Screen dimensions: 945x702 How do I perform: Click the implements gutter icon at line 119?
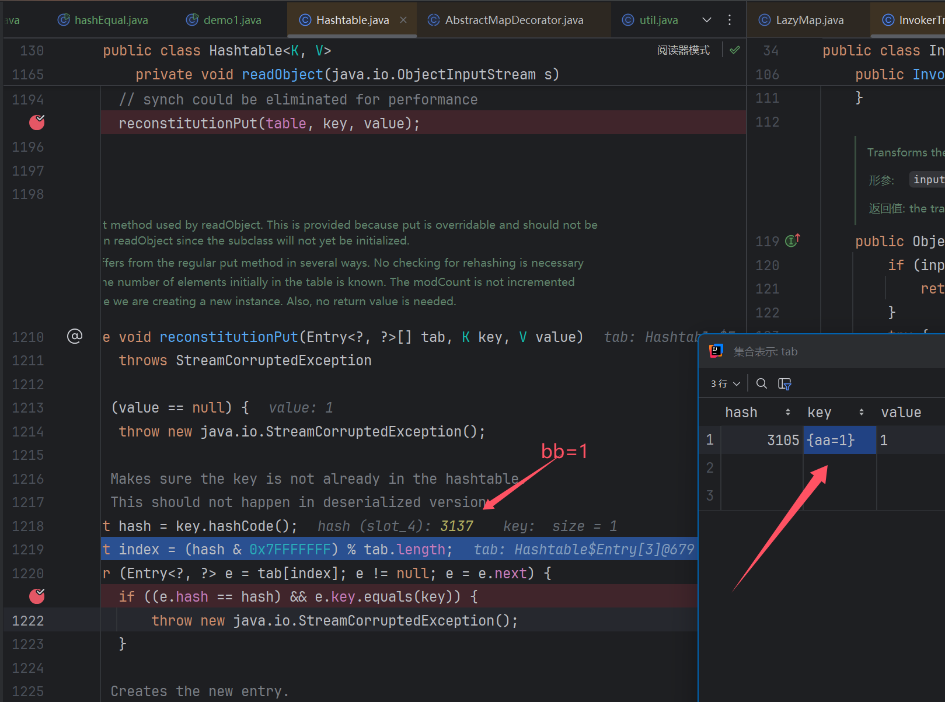tap(793, 240)
